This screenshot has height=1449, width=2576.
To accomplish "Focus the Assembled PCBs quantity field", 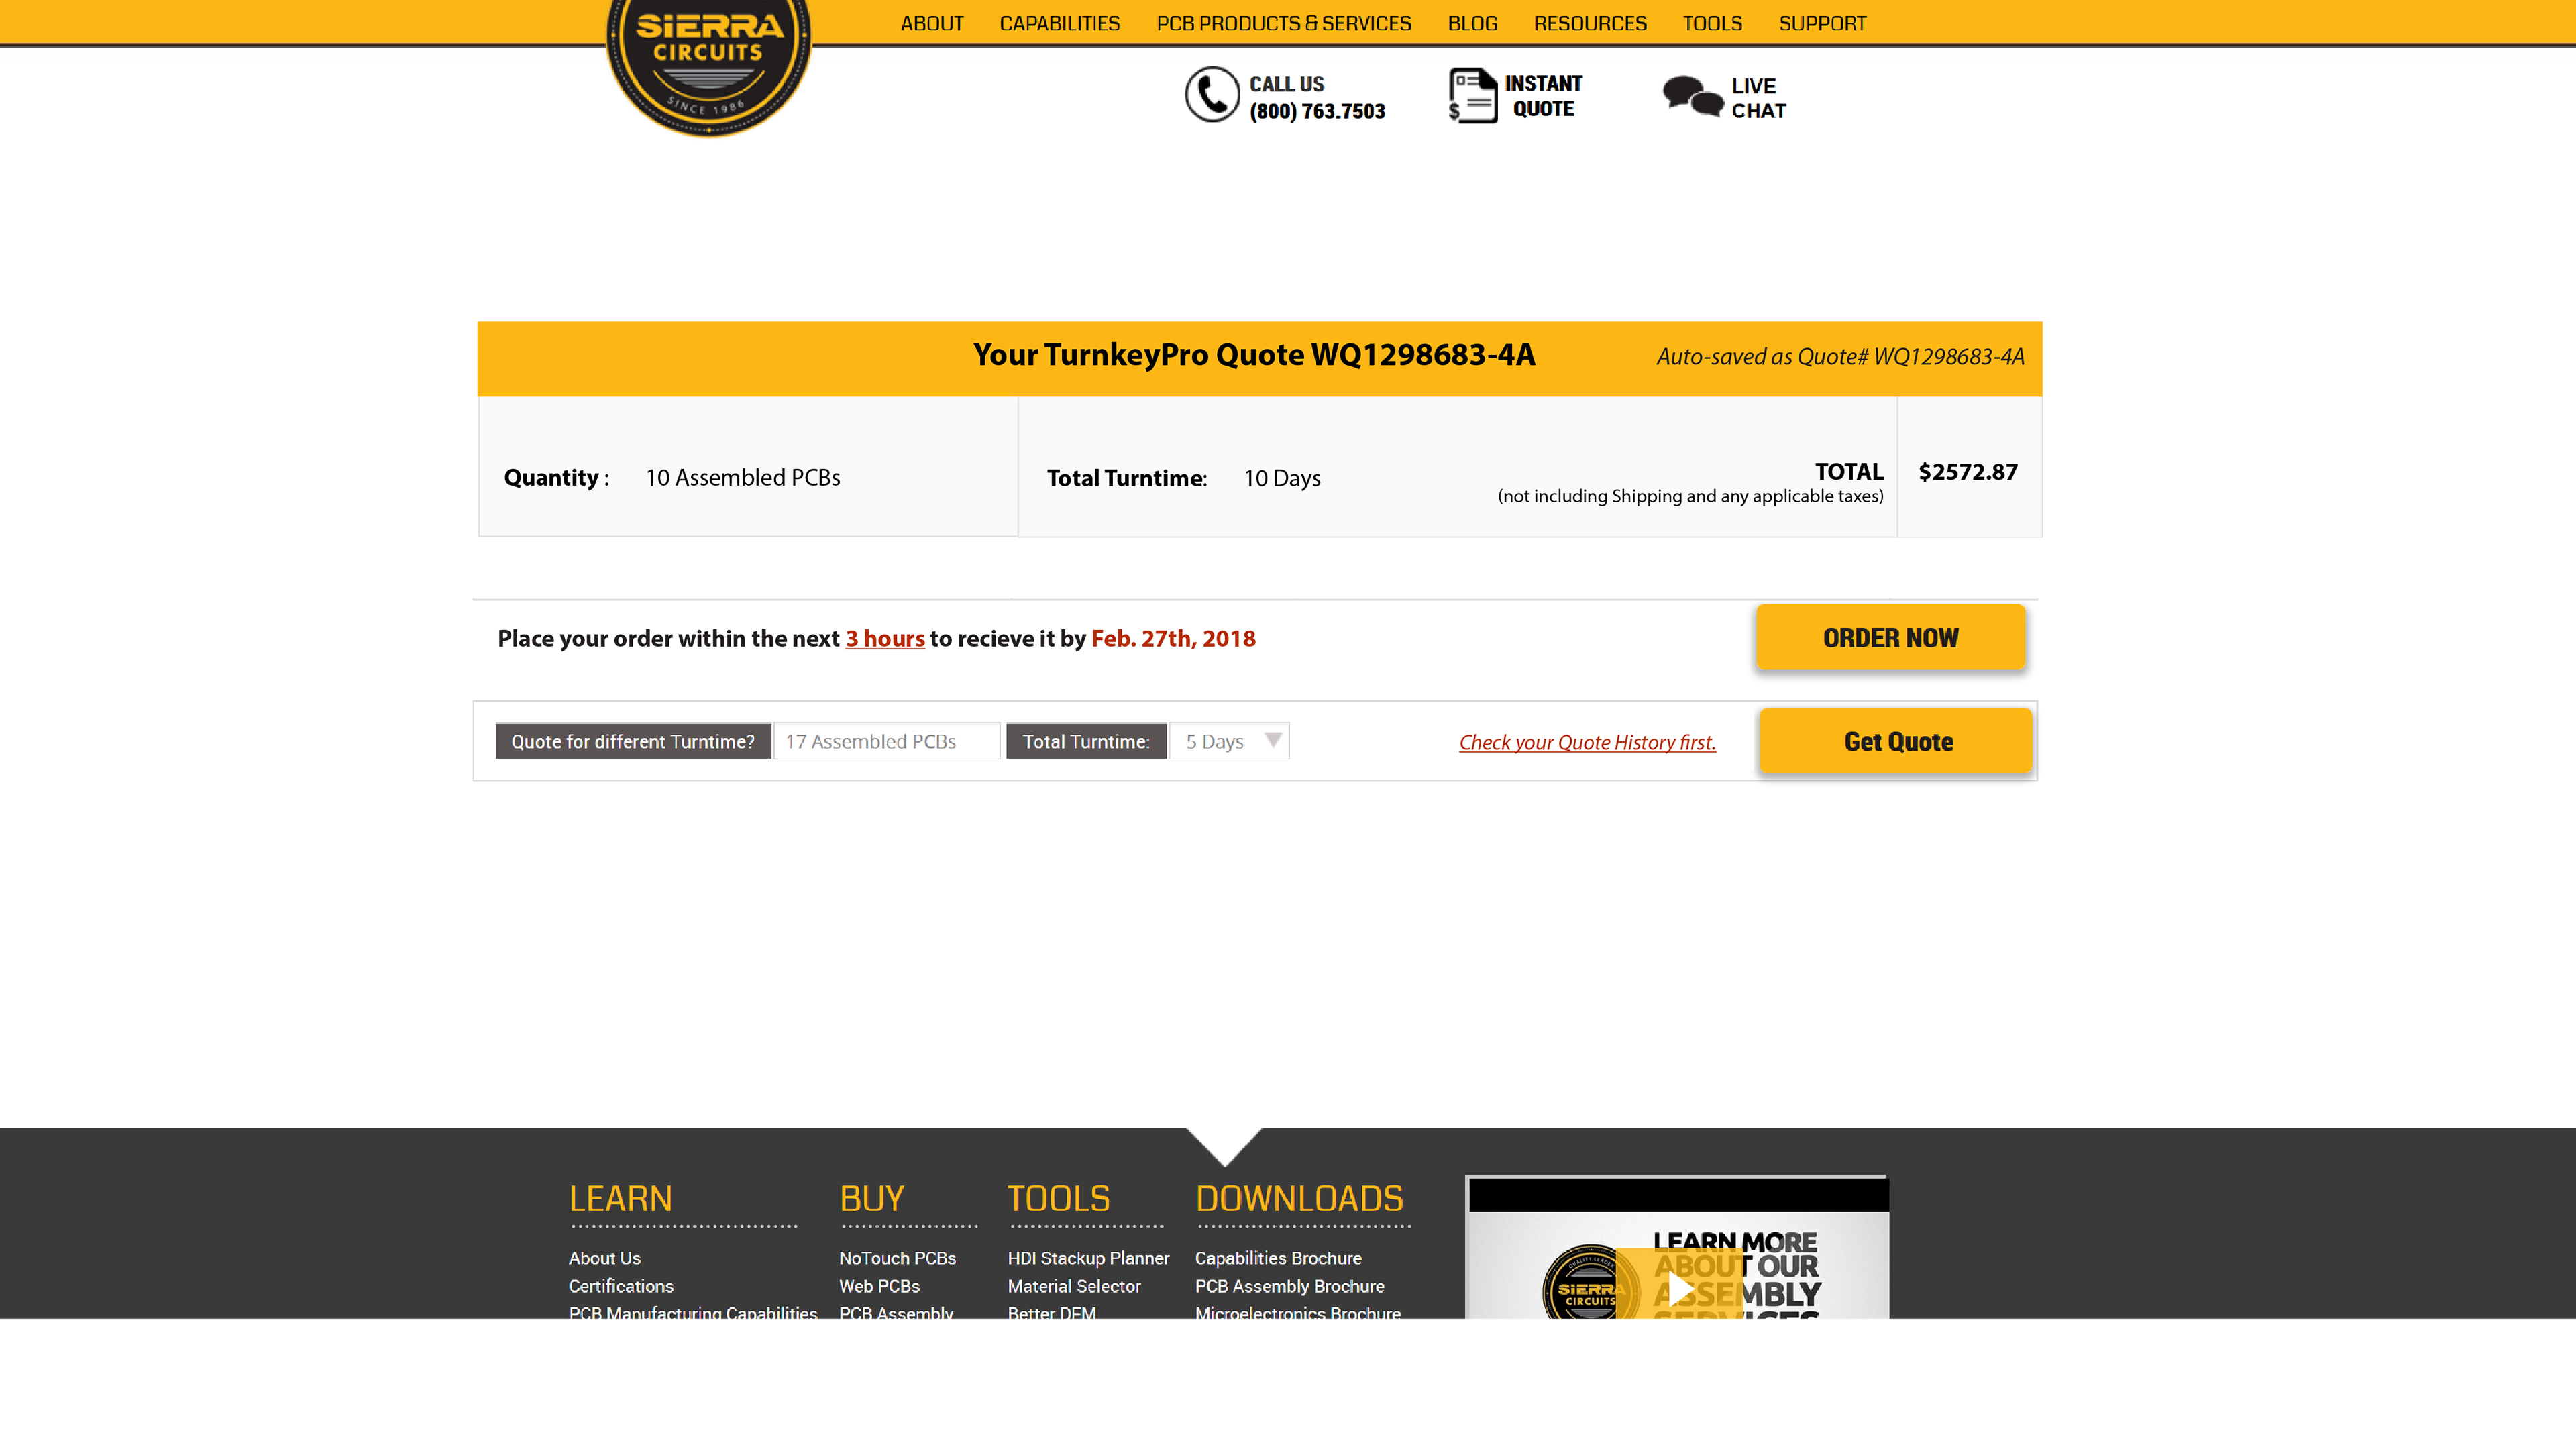I will click(x=886, y=741).
